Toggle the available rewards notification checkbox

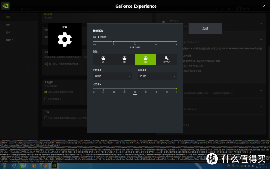coord(46,99)
